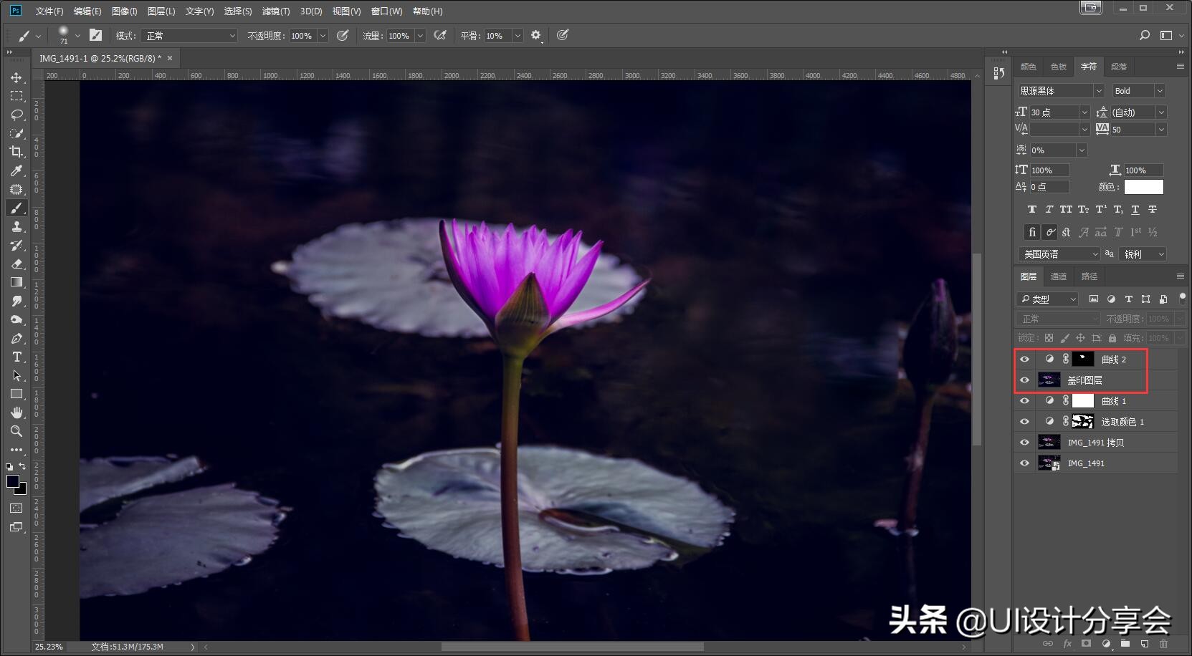Open the brush blending 模式 dropdown
Image resolution: width=1192 pixels, height=656 pixels.
point(189,36)
